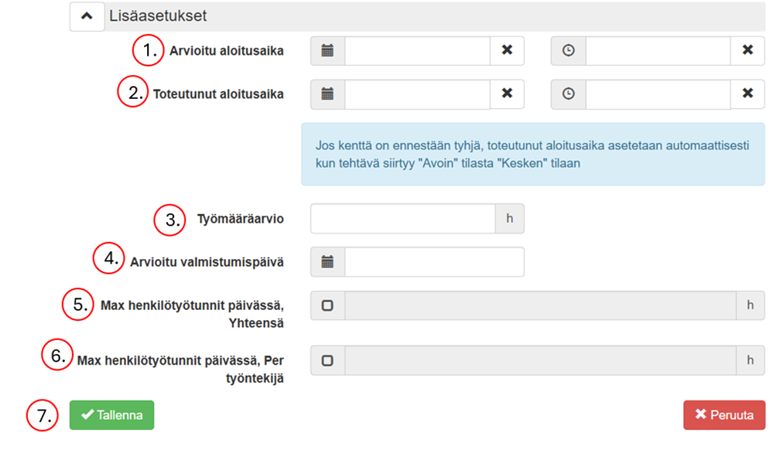Click clock icon for Toteutunut aloitusaika
This screenshot has height=460, width=777.
pyautogui.click(x=569, y=94)
